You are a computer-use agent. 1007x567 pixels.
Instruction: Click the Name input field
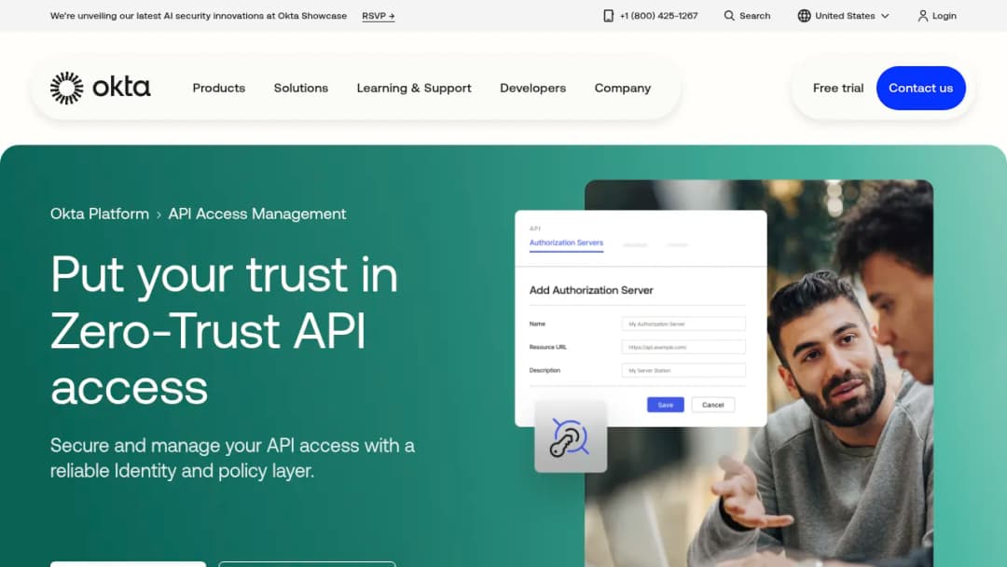pos(683,324)
